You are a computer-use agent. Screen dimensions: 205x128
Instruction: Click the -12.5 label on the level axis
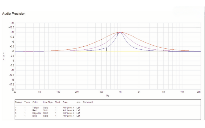pyautogui.click(x=12, y=75)
